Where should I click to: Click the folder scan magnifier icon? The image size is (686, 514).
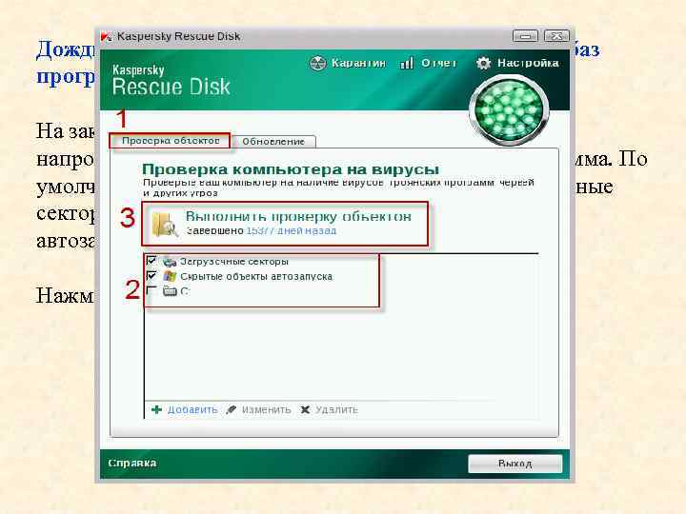[165, 225]
